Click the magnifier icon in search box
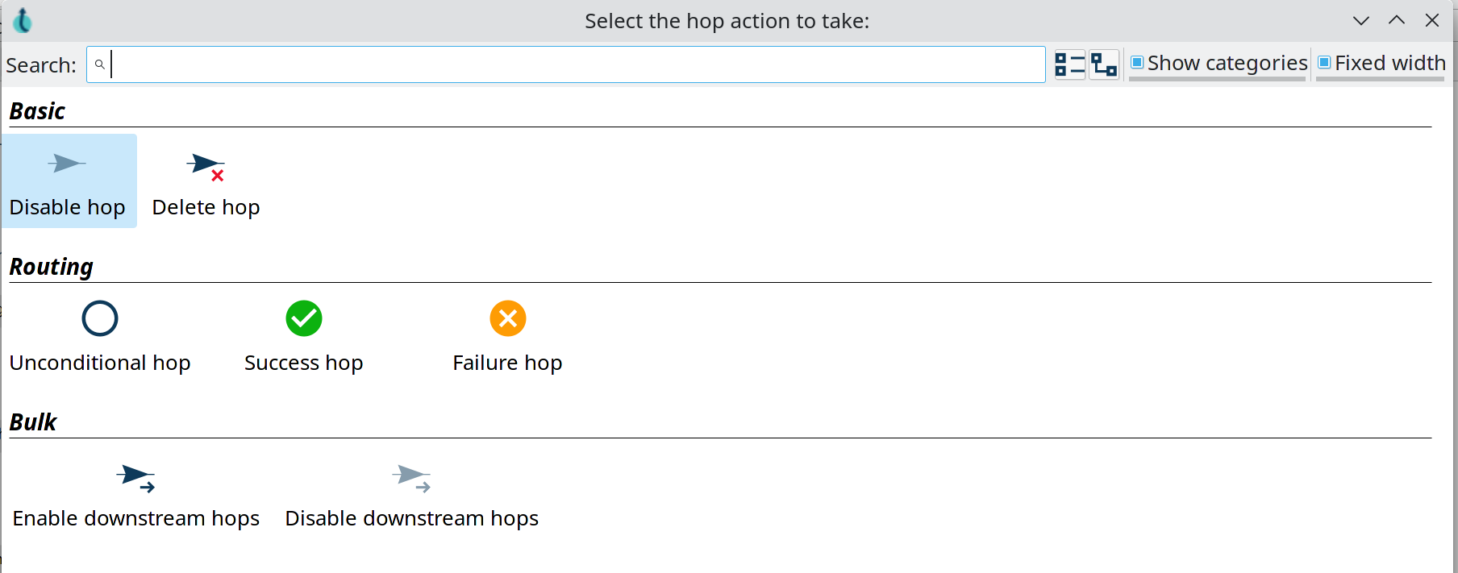This screenshot has height=573, width=1458. 100,64
